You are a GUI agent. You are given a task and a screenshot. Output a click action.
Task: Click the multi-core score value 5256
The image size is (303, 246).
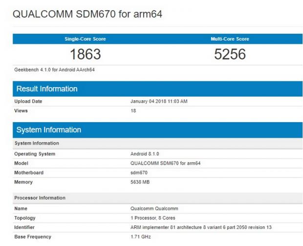pyautogui.click(x=230, y=54)
